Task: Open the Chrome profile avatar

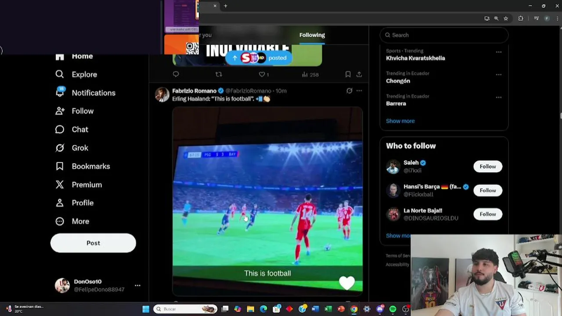Action: tap(547, 18)
